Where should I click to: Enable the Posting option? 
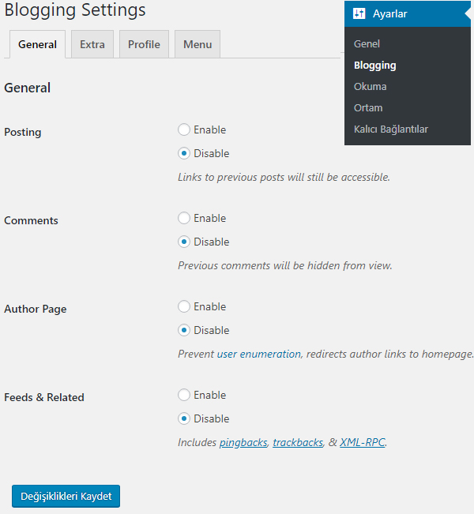(x=184, y=129)
